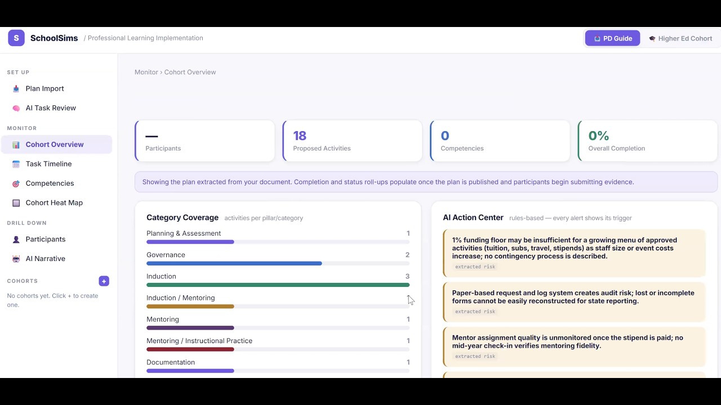Click the Cohort Heat Map icon

coord(16,203)
